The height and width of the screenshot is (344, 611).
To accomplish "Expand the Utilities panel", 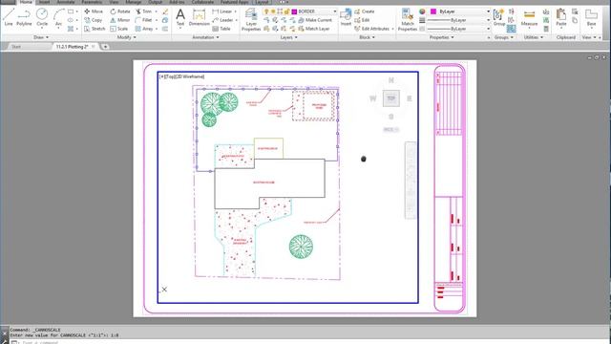I will point(534,37).
